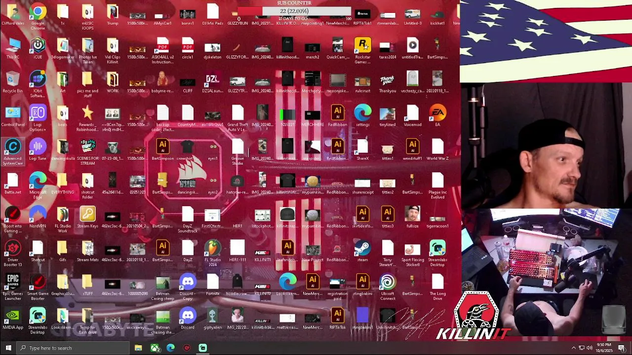Launch Smart Game Booster icon
The image size is (632, 355).
[x=38, y=287]
